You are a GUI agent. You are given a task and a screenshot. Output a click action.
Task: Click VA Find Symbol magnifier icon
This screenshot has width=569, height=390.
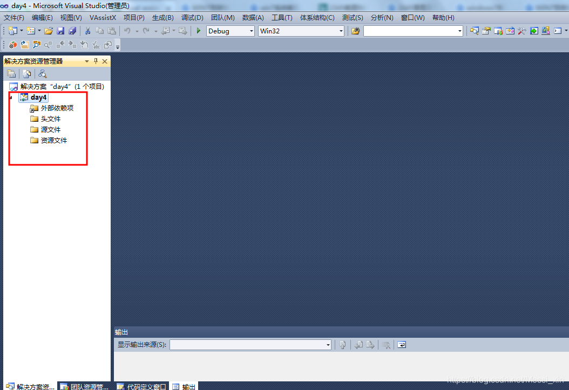pyautogui.click(x=36, y=45)
